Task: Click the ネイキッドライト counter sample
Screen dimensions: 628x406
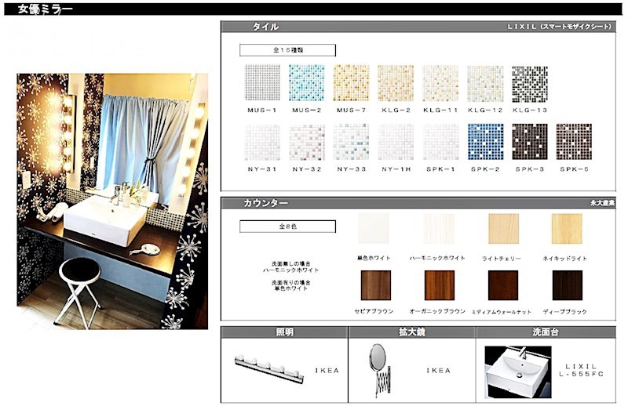Action: pyautogui.click(x=567, y=229)
